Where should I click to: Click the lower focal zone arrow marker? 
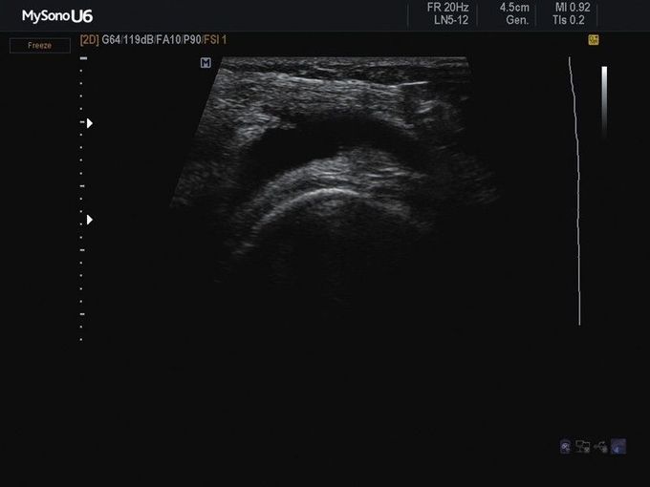89,220
